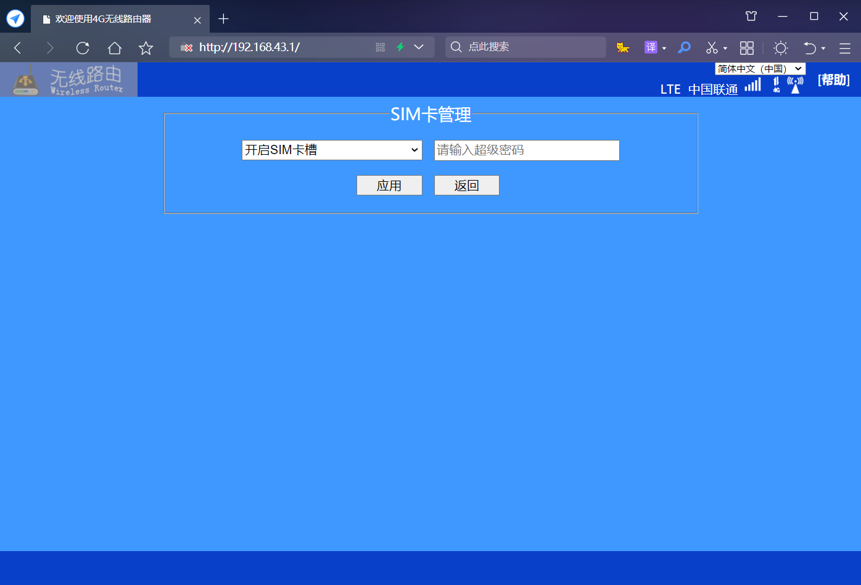
Task: Expand the screenshot tool dropdown arrow
Action: (725, 48)
